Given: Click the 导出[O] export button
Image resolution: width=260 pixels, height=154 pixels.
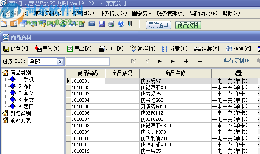Looking at the screenshot, I should (79, 49).
